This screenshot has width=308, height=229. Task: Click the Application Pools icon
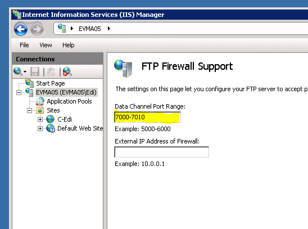(x=40, y=101)
